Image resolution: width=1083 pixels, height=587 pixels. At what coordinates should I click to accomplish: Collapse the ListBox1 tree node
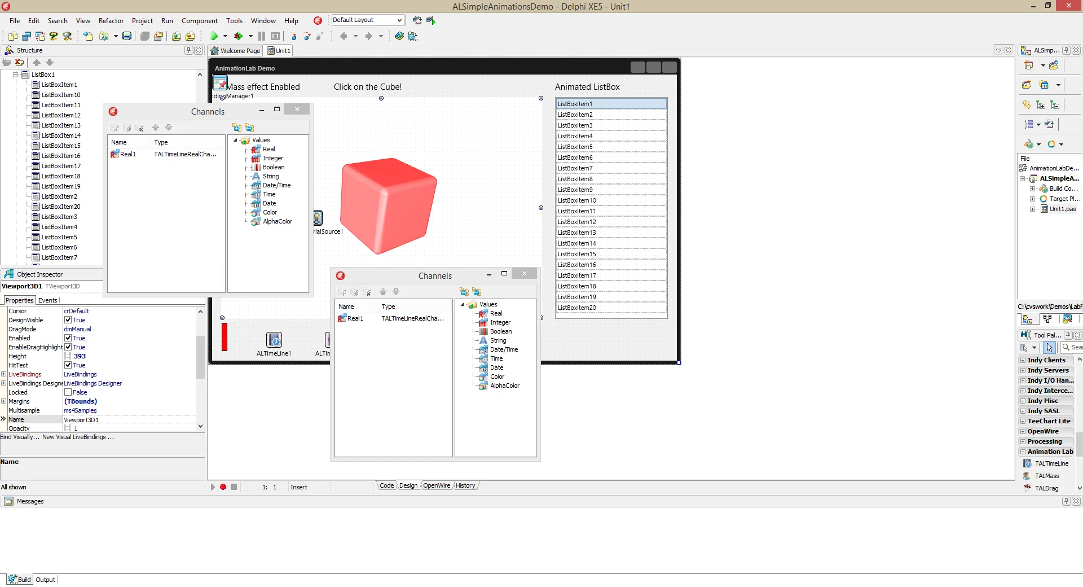(16, 75)
